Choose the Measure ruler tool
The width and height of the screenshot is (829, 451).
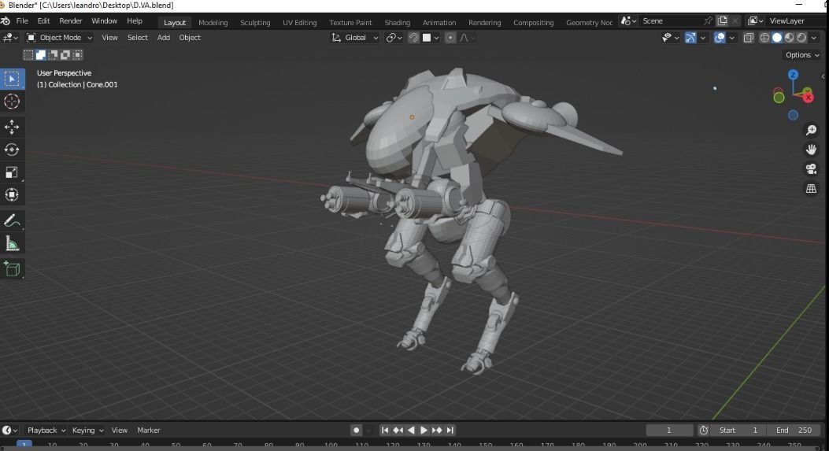(12, 243)
